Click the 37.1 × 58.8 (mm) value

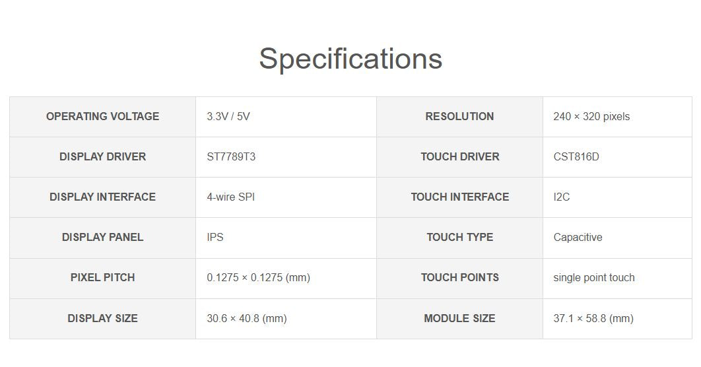[593, 319]
